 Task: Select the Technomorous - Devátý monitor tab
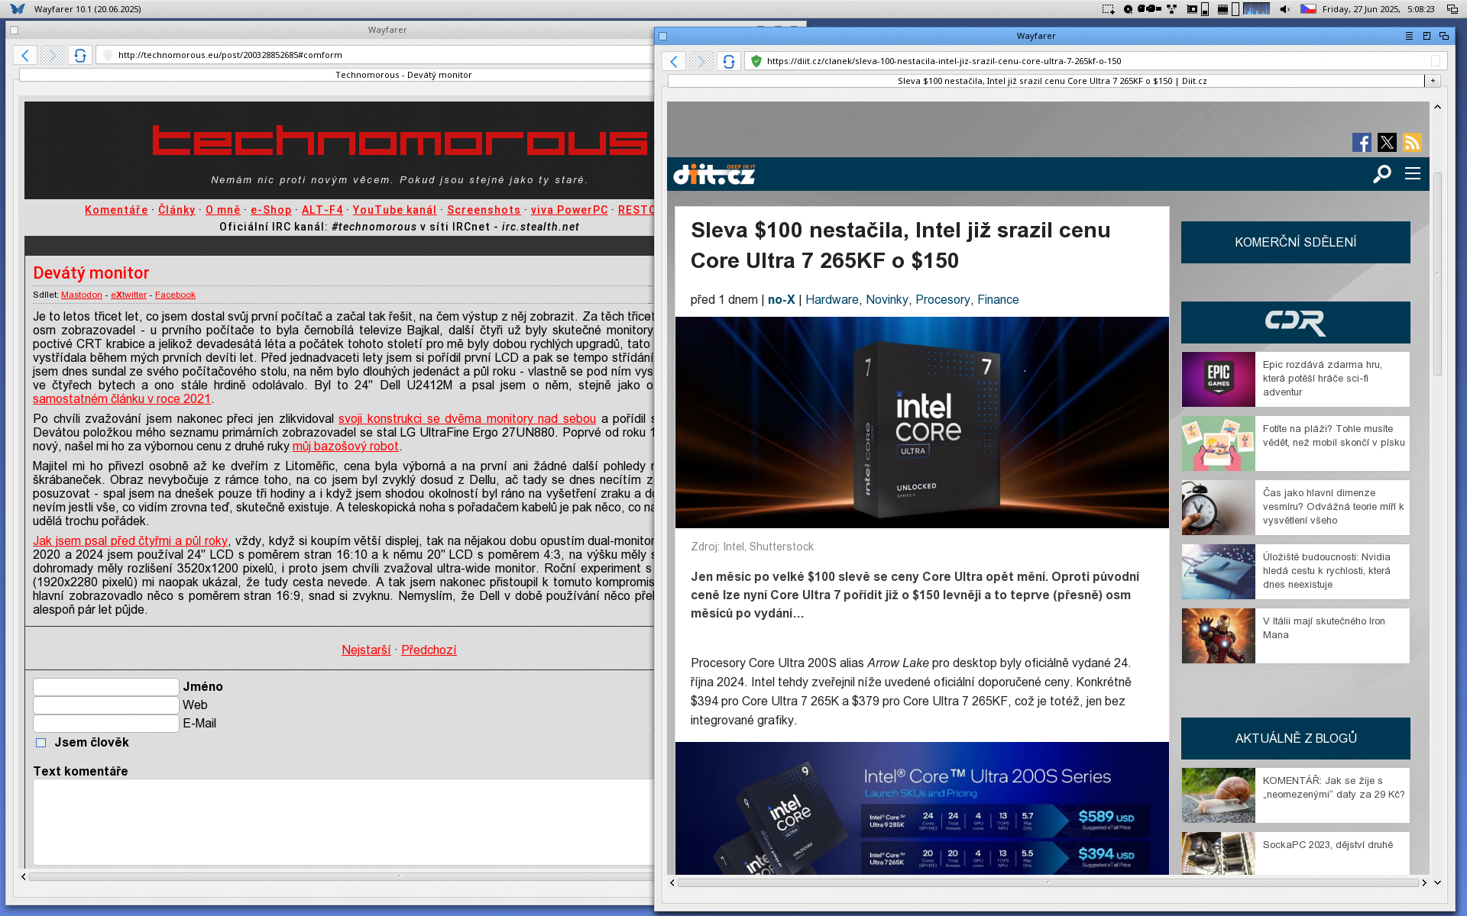click(403, 75)
